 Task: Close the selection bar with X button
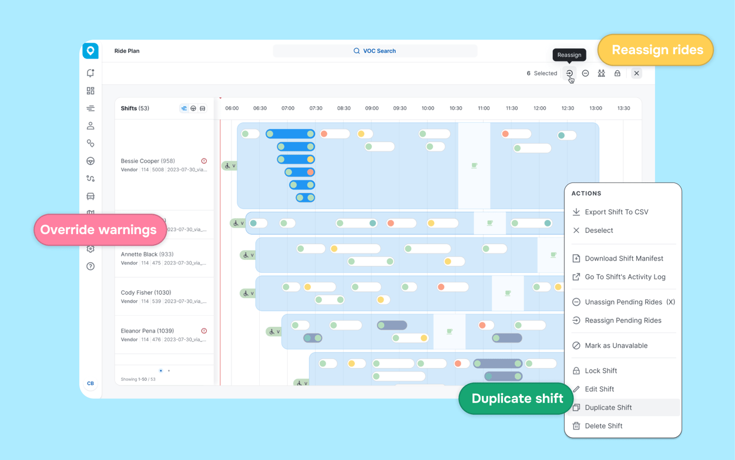pyautogui.click(x=636, y=73)
